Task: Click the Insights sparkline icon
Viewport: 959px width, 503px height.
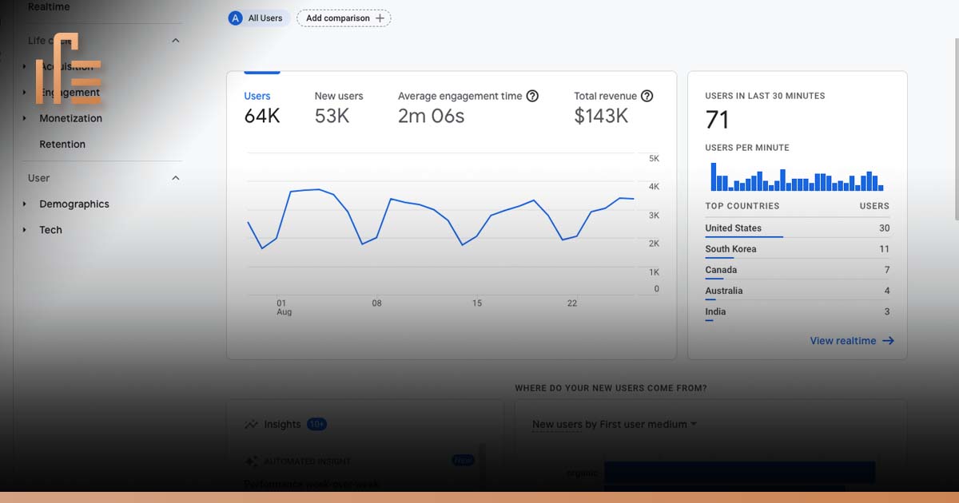Action: (x=252, y=425)
